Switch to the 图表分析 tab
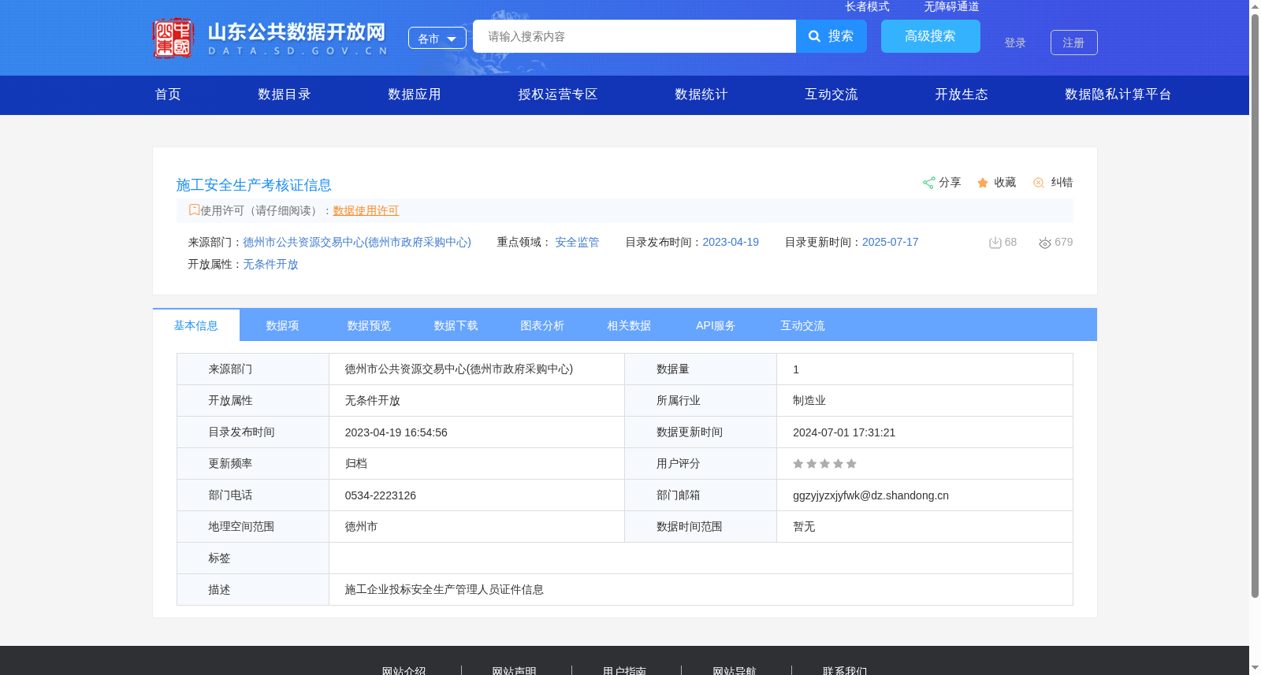 (x=543, y=325)
